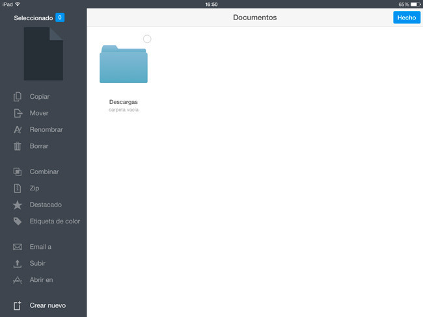Click the Etiqueta de color label
The image size is (423, 317).
(55, 221)
